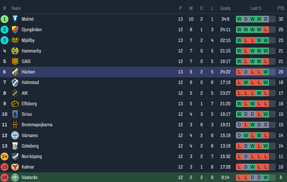The width and height of the screenshot is (287, 182).
Task: Click the AIK team crest
Action: pos(15,93)
